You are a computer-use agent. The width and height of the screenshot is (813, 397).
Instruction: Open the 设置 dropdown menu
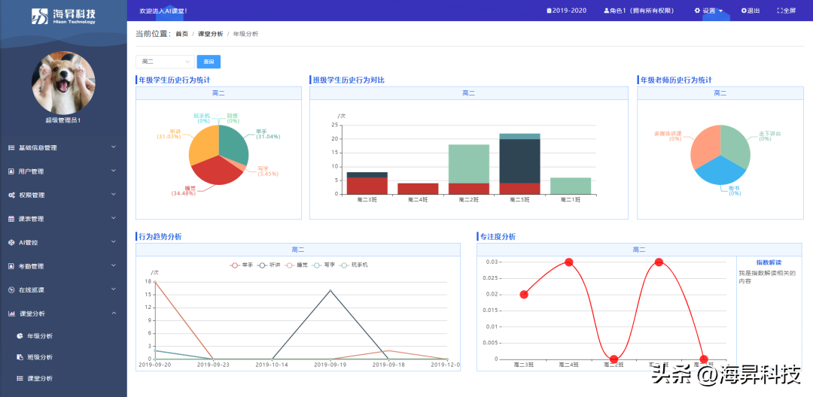coord(708,11)
